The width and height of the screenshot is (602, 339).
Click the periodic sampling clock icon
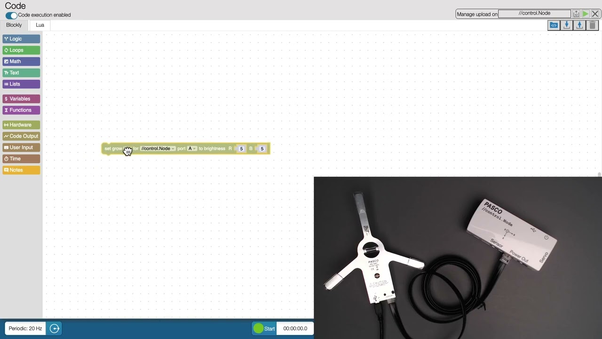click(55, 329)
